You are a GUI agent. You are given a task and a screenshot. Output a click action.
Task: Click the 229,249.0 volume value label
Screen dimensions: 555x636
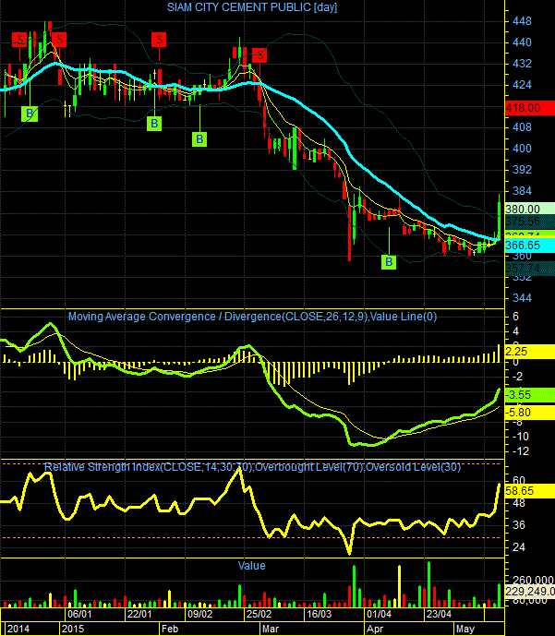530,591
